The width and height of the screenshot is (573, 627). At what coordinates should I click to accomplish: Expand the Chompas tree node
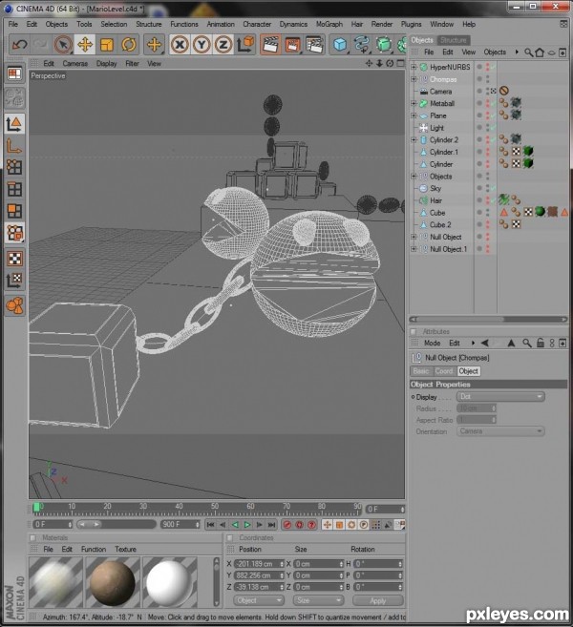414,79
